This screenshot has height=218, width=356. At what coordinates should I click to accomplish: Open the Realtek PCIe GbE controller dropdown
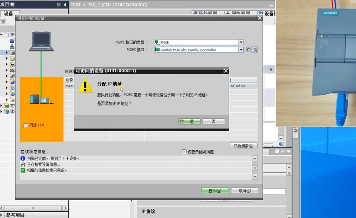[241, 50]
